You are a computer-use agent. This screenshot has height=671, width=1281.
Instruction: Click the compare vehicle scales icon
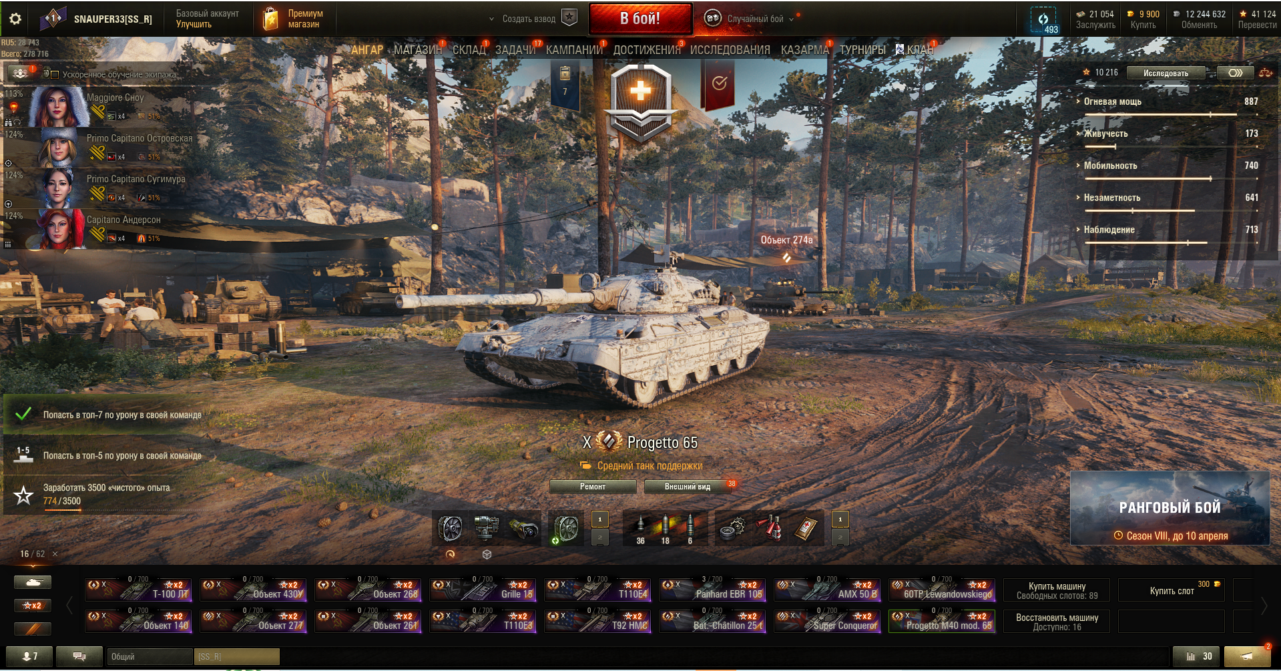pos(1266,73)
